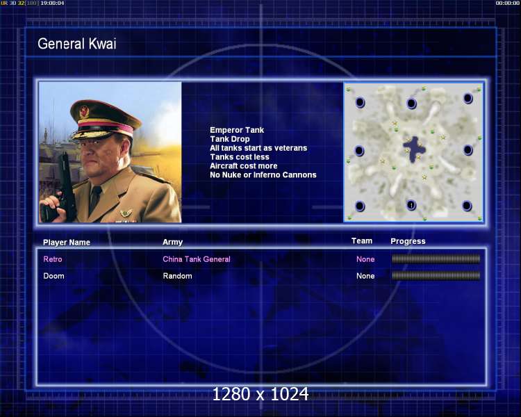Click the "Team" column header
Screen dimensions: 521x417
tap(362, 241)
